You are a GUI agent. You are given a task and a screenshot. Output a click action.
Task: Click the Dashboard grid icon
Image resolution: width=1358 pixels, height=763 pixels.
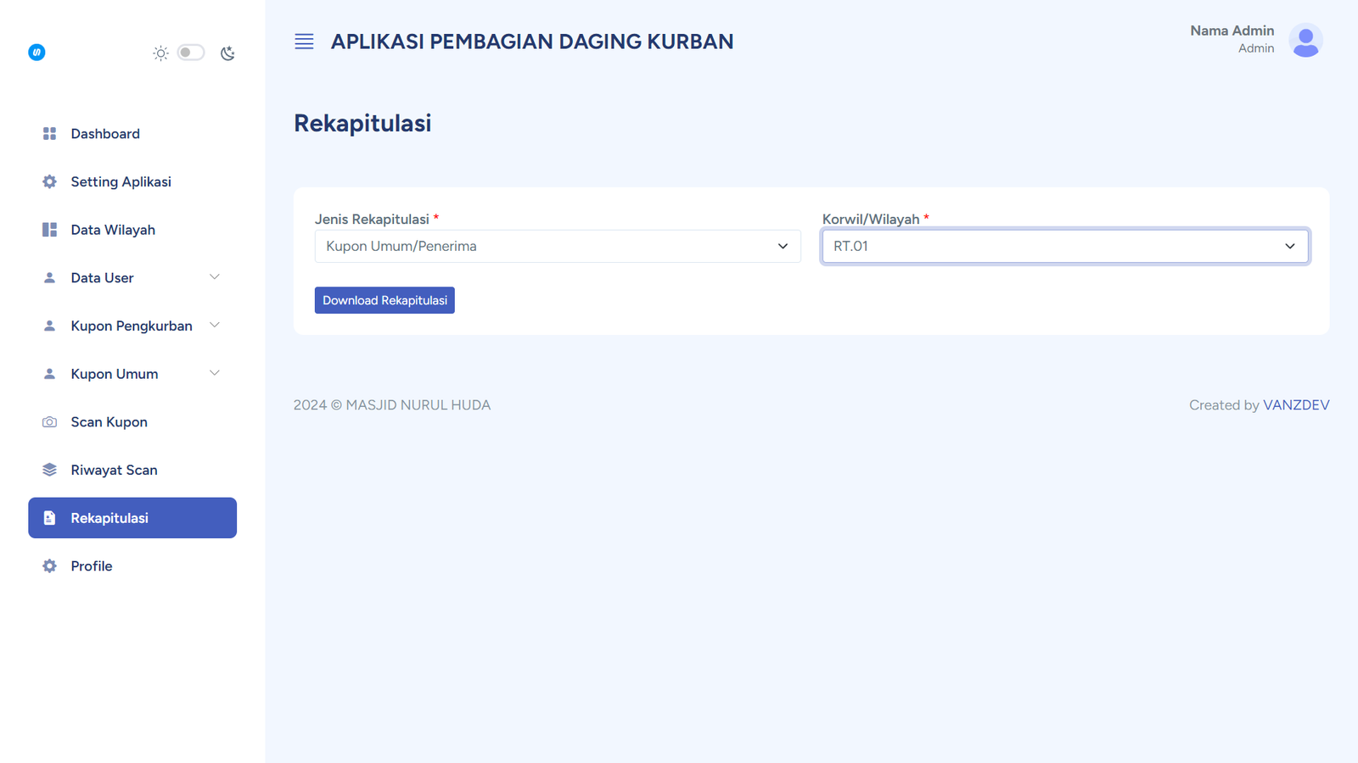(49, 134)
